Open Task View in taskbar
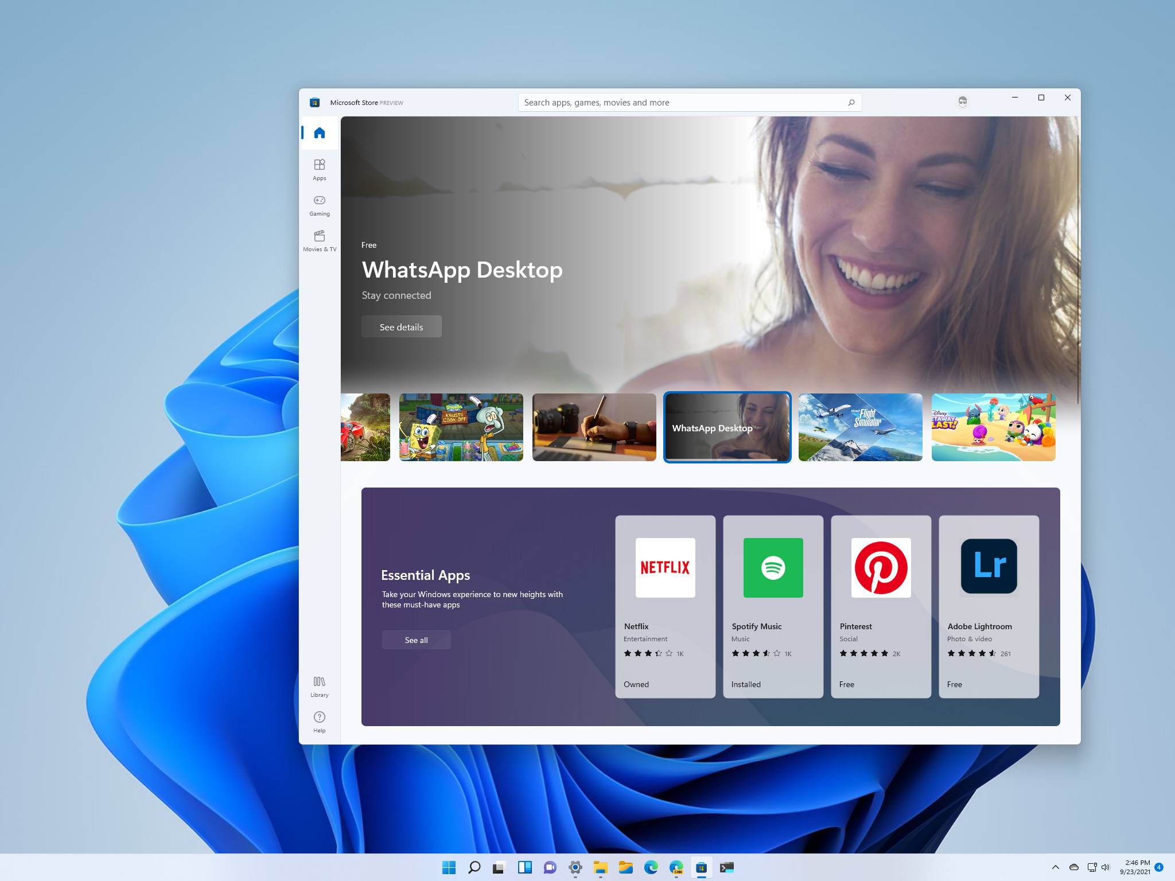The width and height of the screenshot is (1175, 881). click(x=499, y=867)
